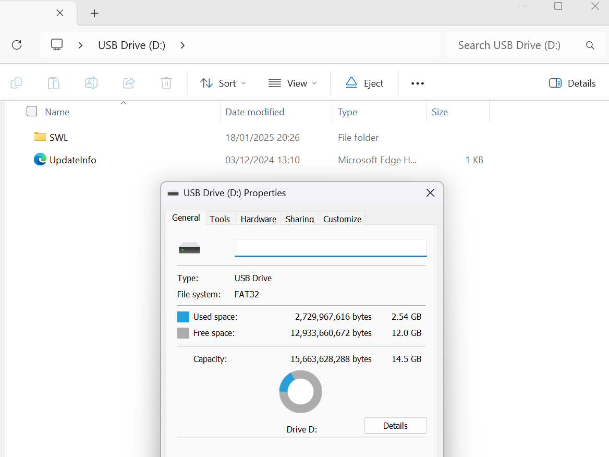This screenshot has width=609, height=457.
Task: Click USB Drive (D:) in the address bar
Action: [x=132, y=45]
